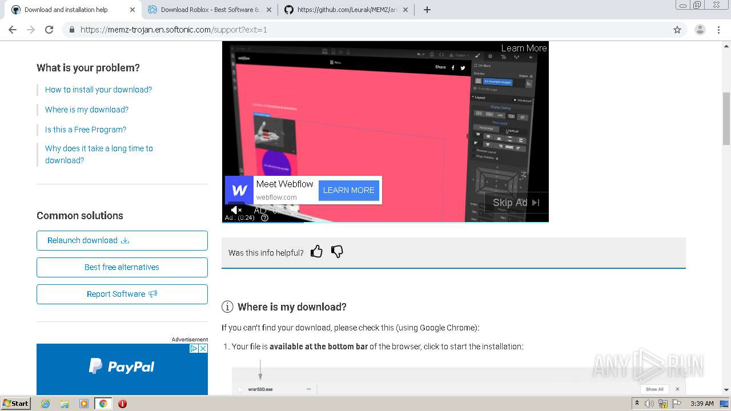Click the Where is my download heading info icon

pos(227,307)
